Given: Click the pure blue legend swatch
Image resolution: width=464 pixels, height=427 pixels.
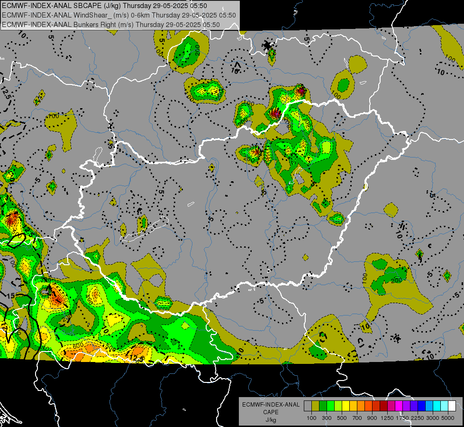Looking at the screenshot, I should (422, 406).
